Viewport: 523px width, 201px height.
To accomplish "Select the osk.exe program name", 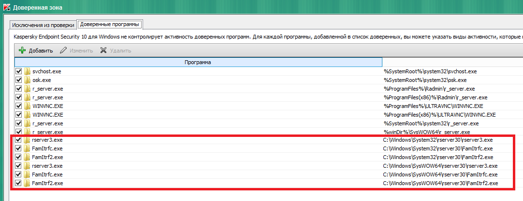I will [42, 80].
